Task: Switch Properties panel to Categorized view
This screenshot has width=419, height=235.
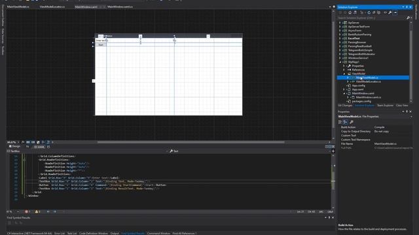Action: coord(340,122)
